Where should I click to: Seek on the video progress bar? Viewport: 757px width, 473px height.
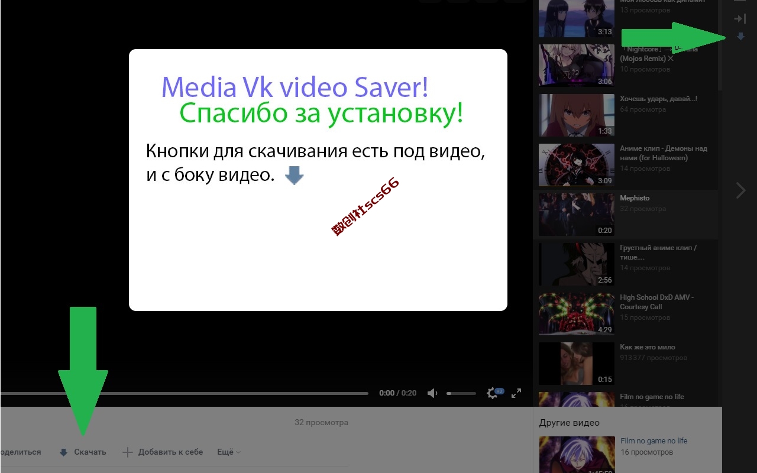click(x=184, y=393)
